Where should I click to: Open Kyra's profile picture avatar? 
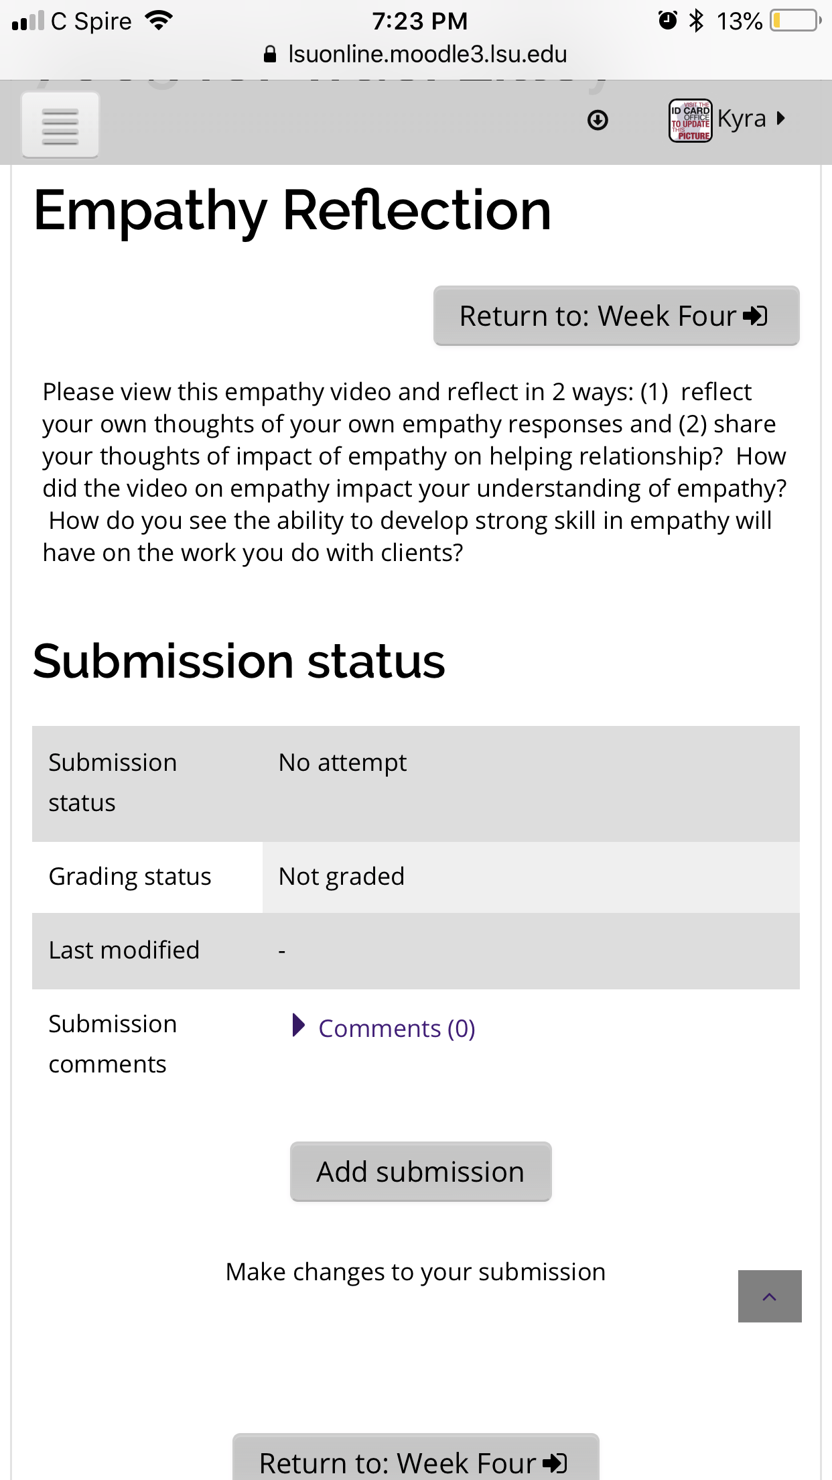pos(690,121)
